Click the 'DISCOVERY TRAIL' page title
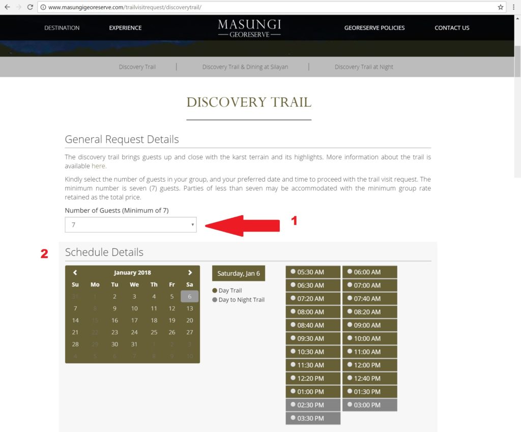The image size is (521, 432). pos(249,102)
